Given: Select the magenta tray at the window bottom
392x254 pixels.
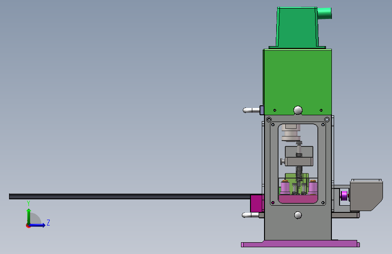Looking at the screenshot, I should pyautogui.click(x=298, y=199).
